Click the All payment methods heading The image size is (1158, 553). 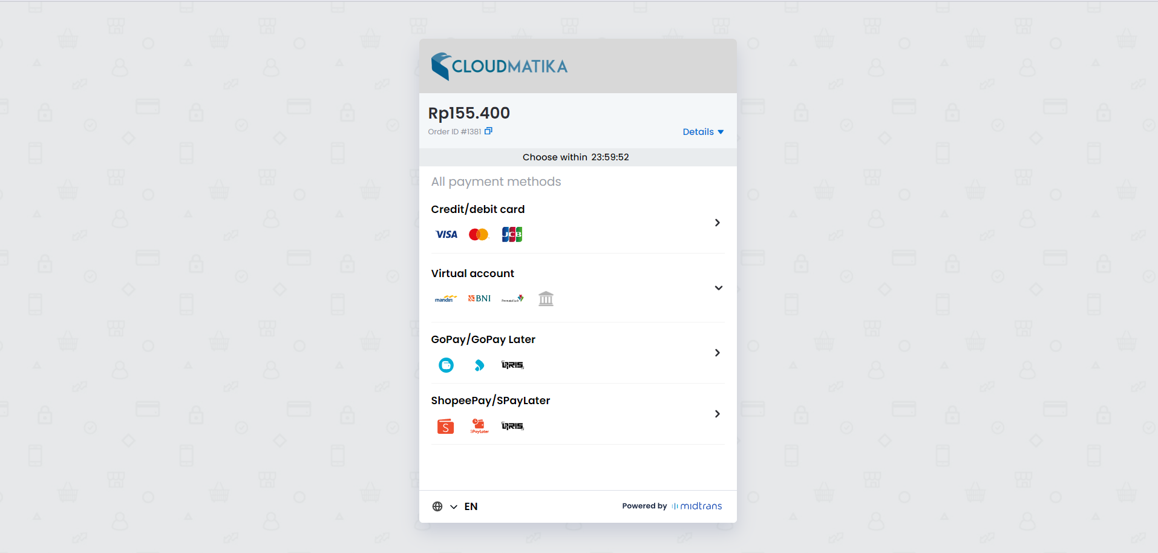pyautogui.click(x=496, y=182)
